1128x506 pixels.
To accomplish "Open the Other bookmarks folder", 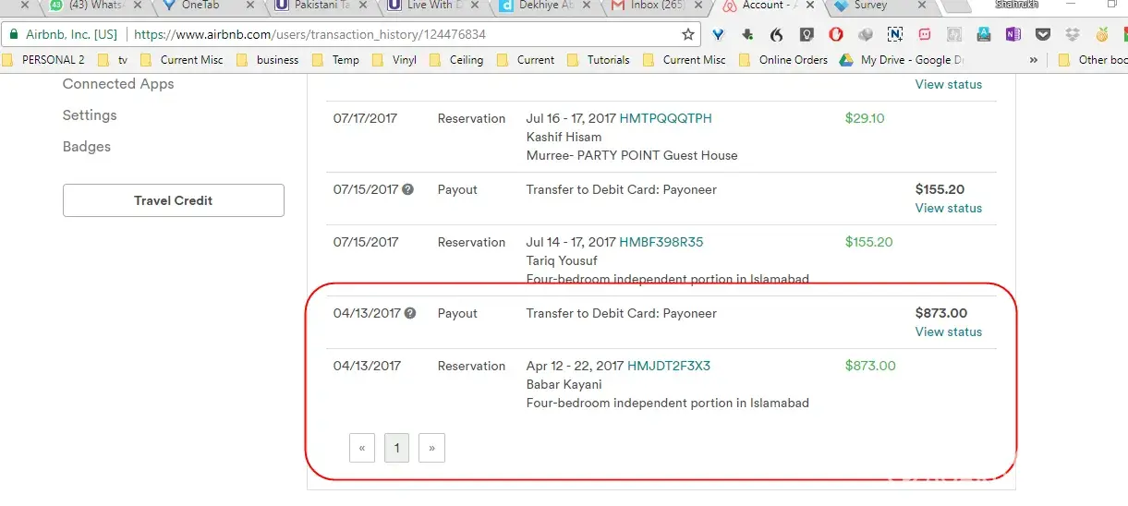I will coord(1092,60).
